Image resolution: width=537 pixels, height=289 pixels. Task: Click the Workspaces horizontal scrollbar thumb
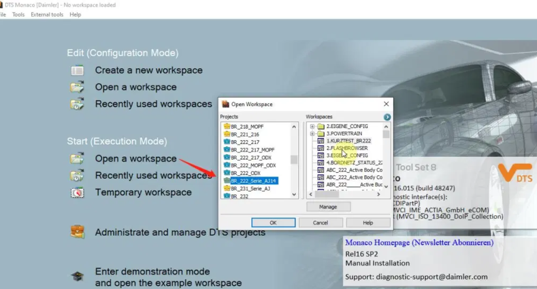tap(327, 194)
